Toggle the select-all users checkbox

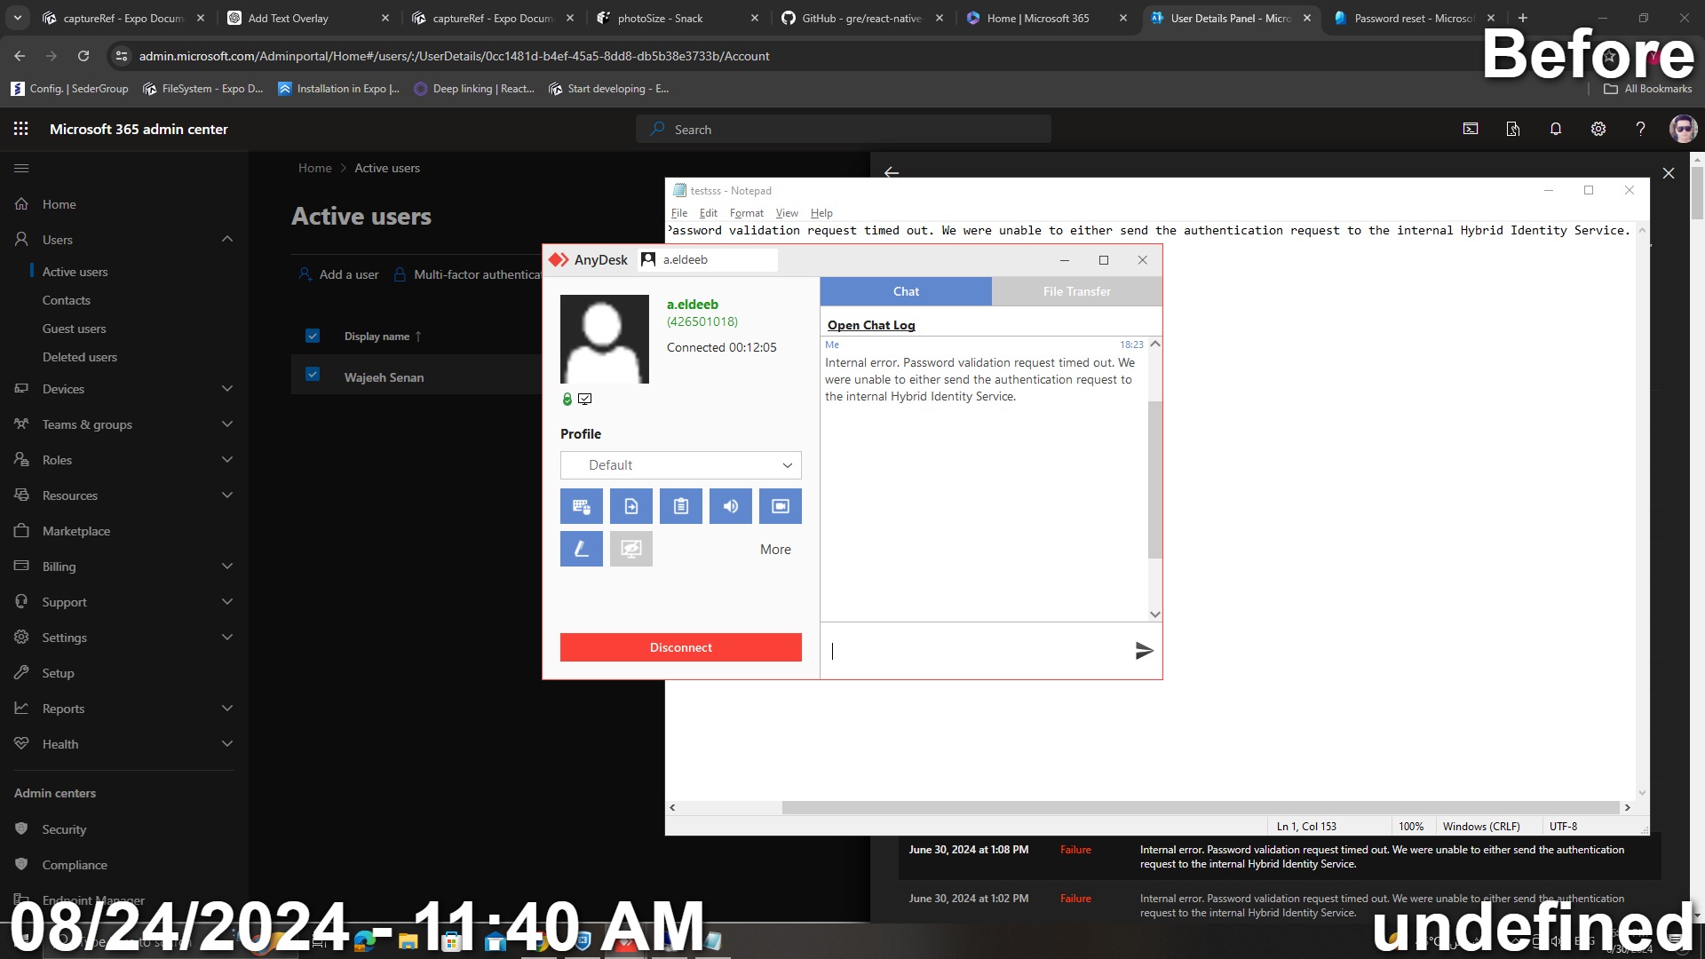click(x=313, y=336)
